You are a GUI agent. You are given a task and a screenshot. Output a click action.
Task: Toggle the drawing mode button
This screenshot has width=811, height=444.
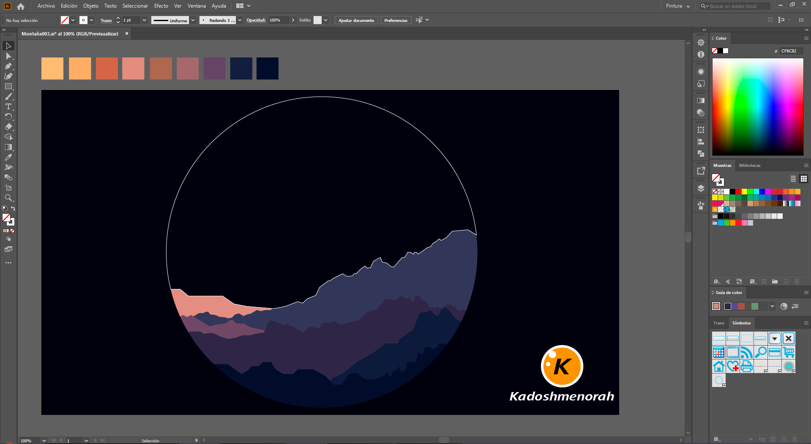pyautogui.click(x=8, y=239)
